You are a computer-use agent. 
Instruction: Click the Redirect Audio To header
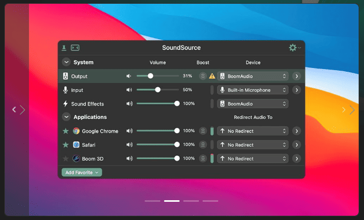click(x=253, y=117)
